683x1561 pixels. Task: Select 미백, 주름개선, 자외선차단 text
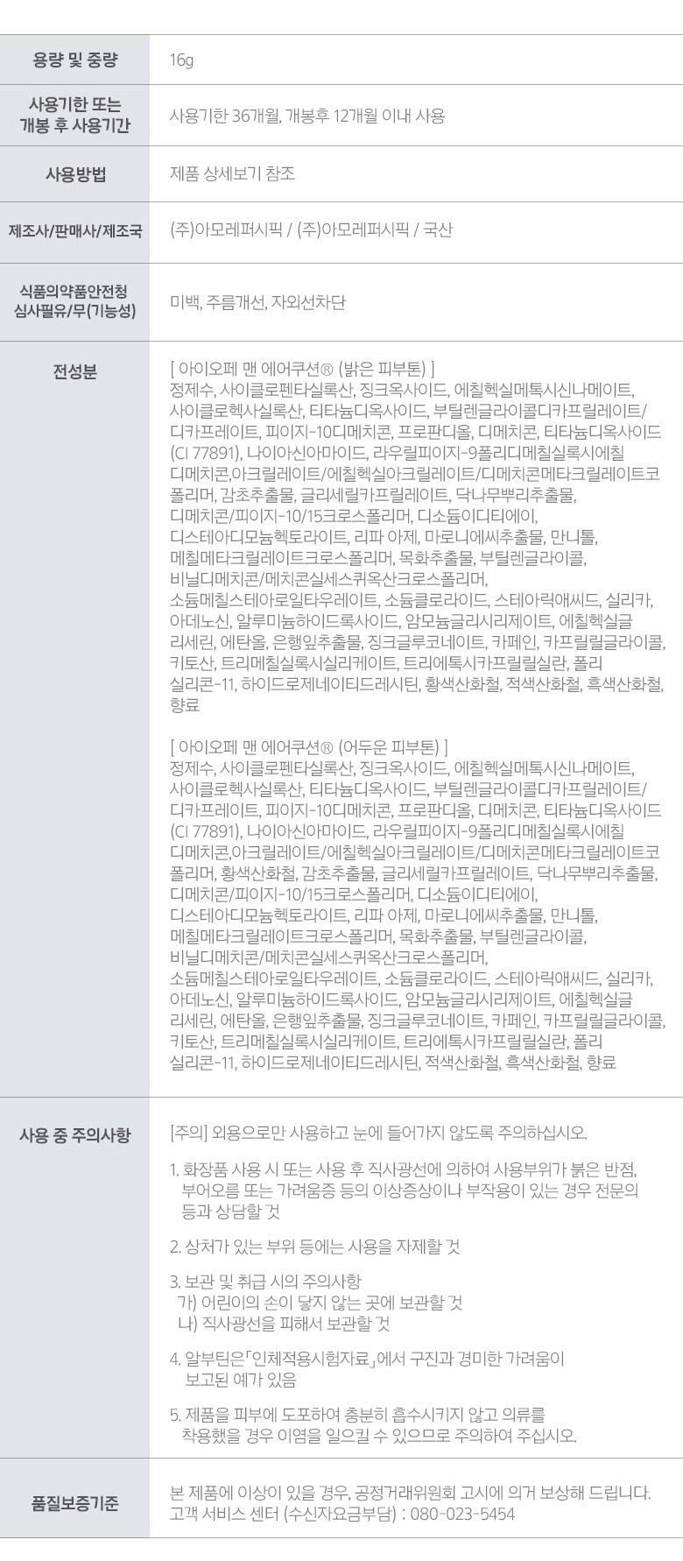257,302
